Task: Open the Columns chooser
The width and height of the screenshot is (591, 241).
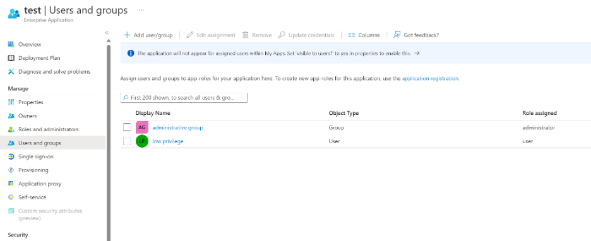Action: point(369,35)
